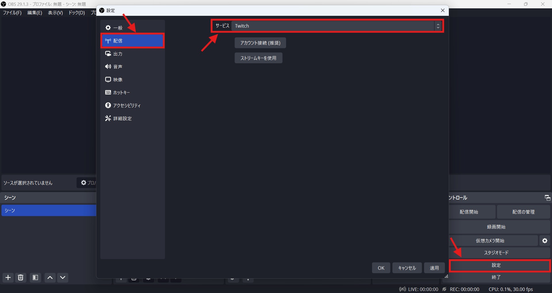Image resolution: width=552 pixels, height=293 pixels.
Task: Open the ホットキー (Hotkeys) settings category
Action: (x=132, y=93)
